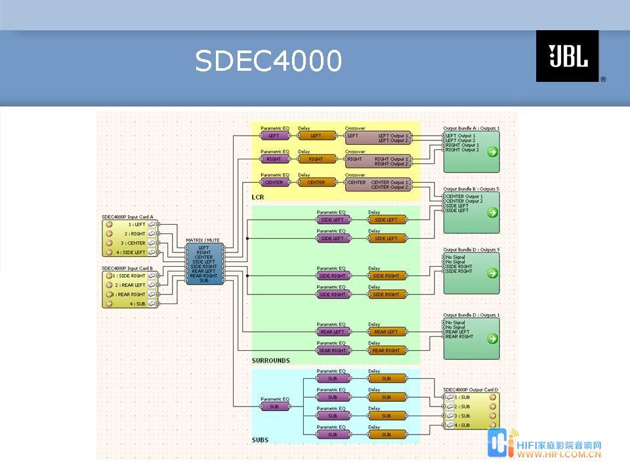Select the REAR RIGHT Delay block
The width and height of the screenshot is (630, 472).
386,351
